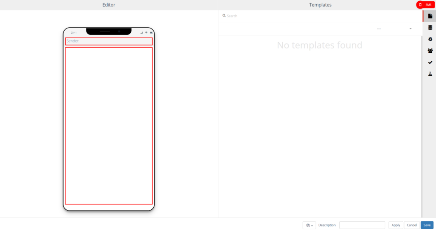The height and width of the screenshot is (231, 436).
Task: Click the blue Save button
Action: pyautogui.click(x=427, y=225)
